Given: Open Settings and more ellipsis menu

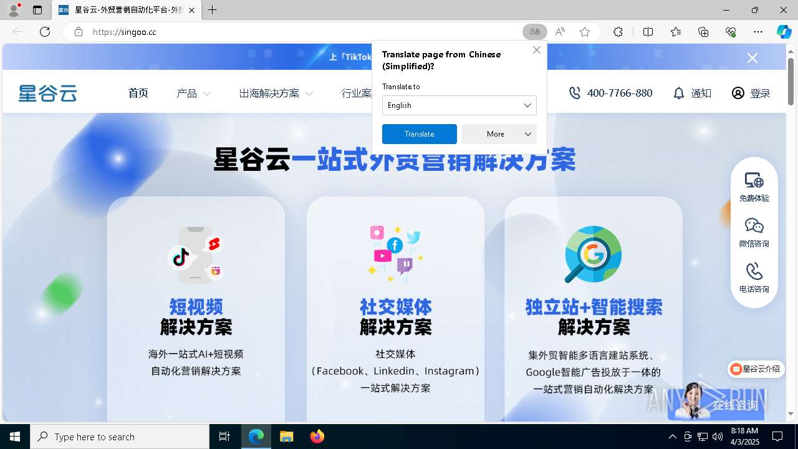Looking at the screenshot, I should pos(758,32).
